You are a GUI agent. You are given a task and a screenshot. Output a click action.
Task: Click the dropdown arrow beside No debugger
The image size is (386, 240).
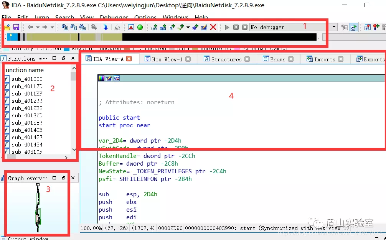[x=334, y=27]
